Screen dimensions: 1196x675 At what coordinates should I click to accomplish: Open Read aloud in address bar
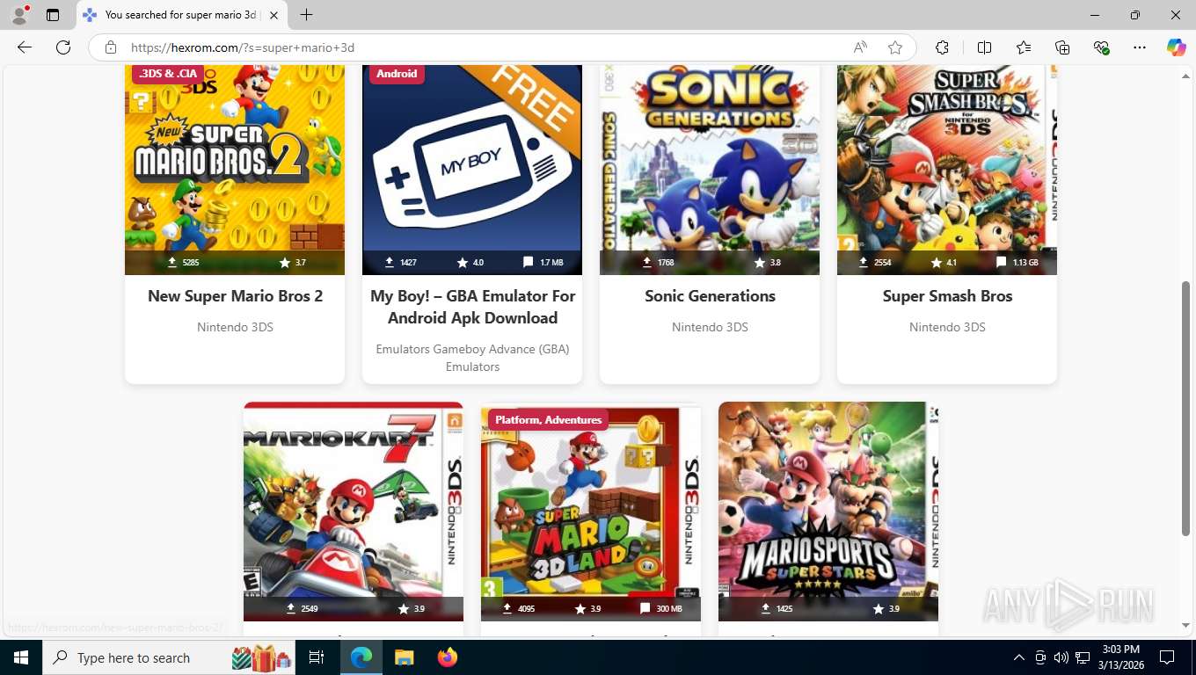pos(860,47)
